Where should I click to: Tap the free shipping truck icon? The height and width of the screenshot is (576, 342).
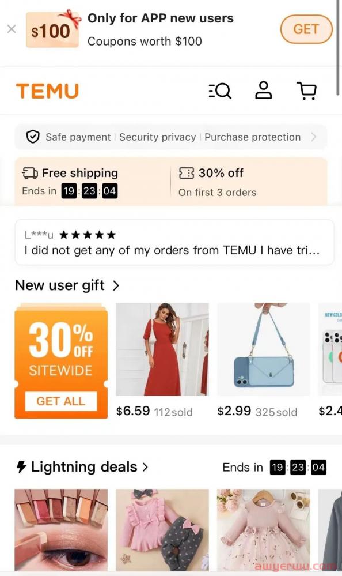tap(30, 173)
